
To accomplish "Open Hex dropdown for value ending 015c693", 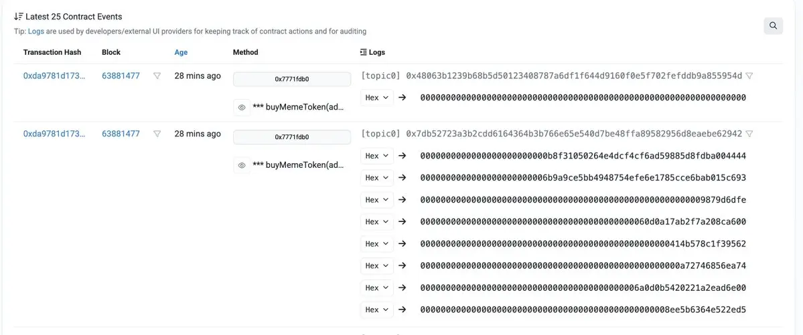I will point(376,178).
